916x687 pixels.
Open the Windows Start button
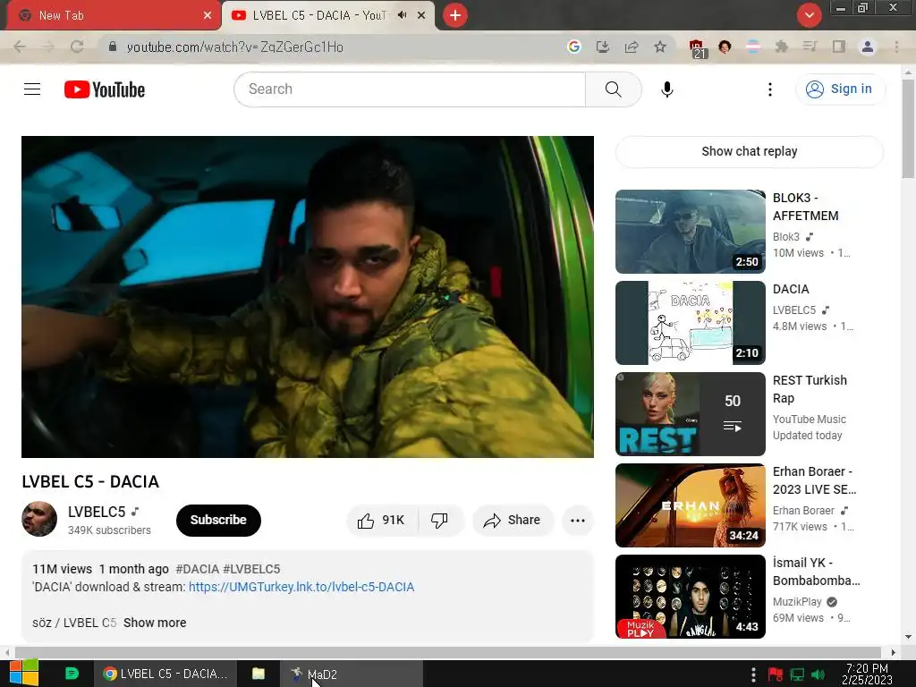(24, 674)
